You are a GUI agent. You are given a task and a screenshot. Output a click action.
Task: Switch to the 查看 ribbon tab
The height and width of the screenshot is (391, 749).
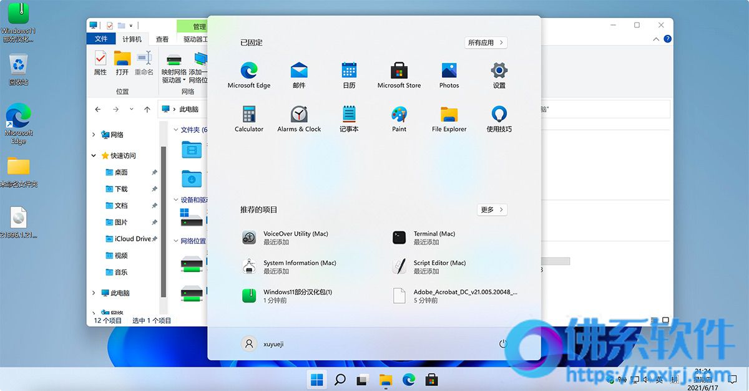[x=162, y=39]
